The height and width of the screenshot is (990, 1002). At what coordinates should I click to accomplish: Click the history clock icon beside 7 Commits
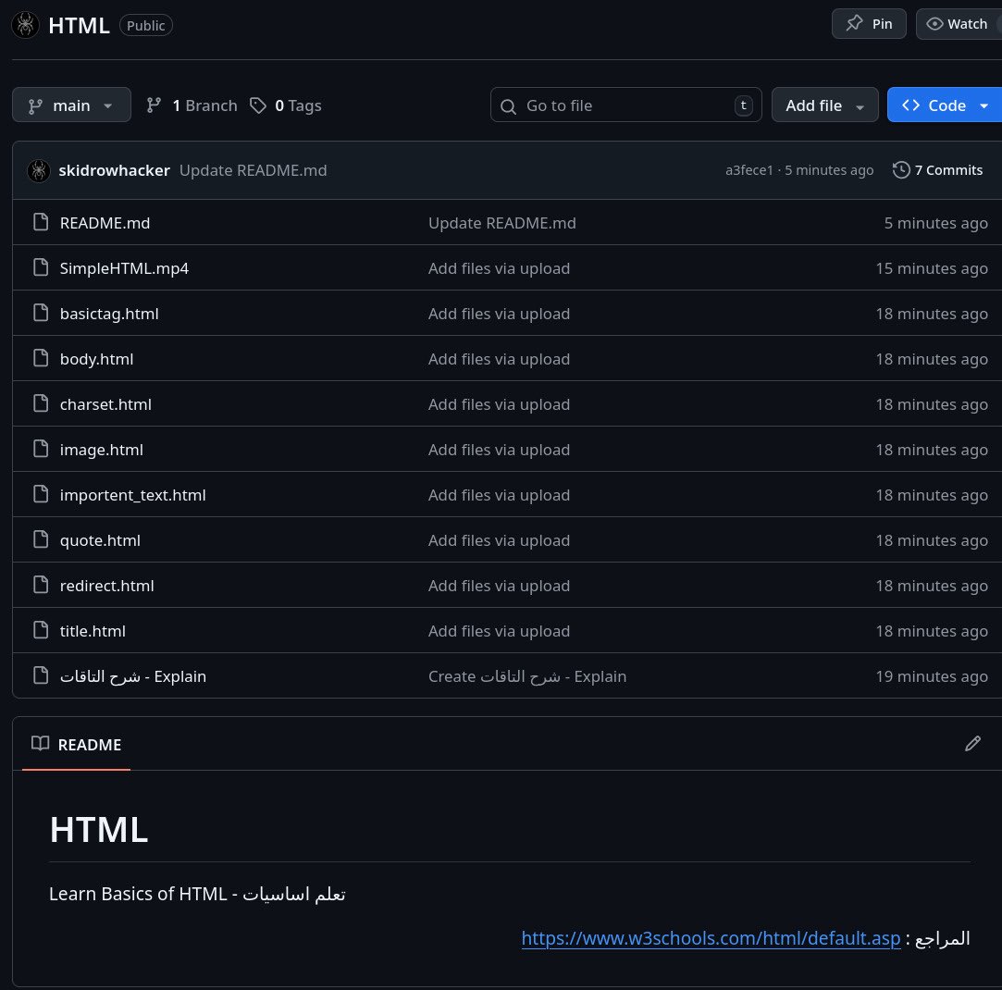899,169
